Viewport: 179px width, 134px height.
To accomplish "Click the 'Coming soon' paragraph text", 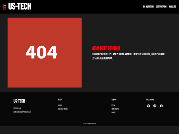I will coord(128,56).
